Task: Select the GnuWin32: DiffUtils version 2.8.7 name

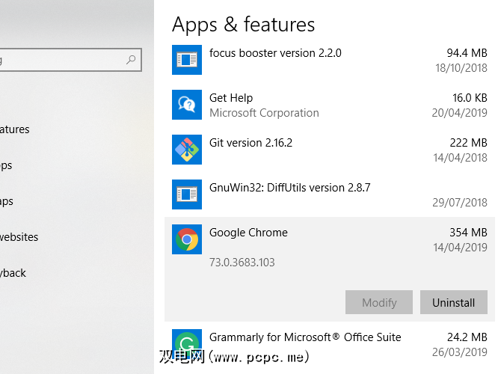Action: [x=289, y=188]
